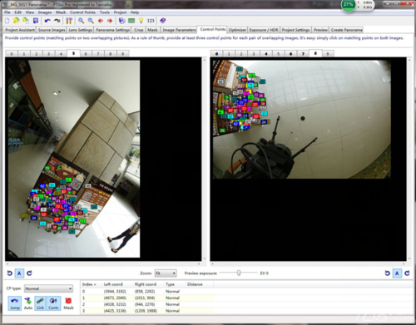The image size is (416, 325).
Task: Open the Tools menu
Action: pyautogui.click(x=105, y=12)
